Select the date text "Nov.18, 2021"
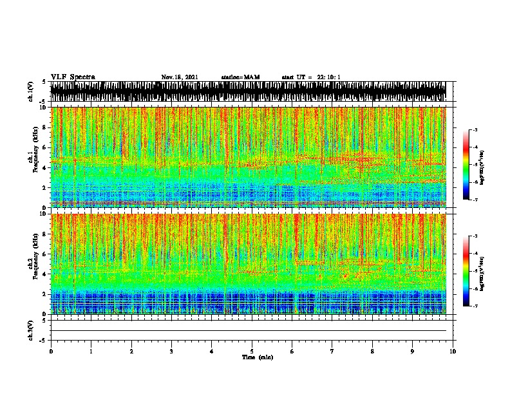The width and height of the screenshot is (510, 394). click(x=180, y=77)
